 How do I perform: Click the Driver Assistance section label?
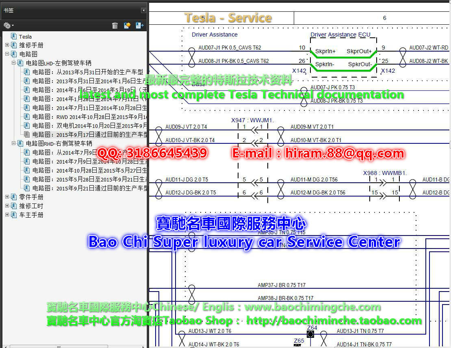point(215,35)
